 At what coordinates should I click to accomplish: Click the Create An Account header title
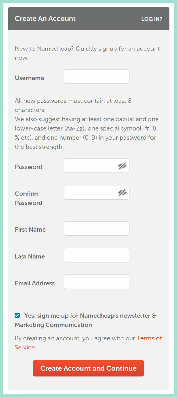tap(45, 19)
